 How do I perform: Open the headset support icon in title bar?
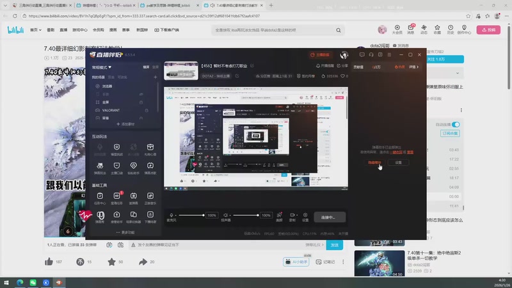(371, 54)
